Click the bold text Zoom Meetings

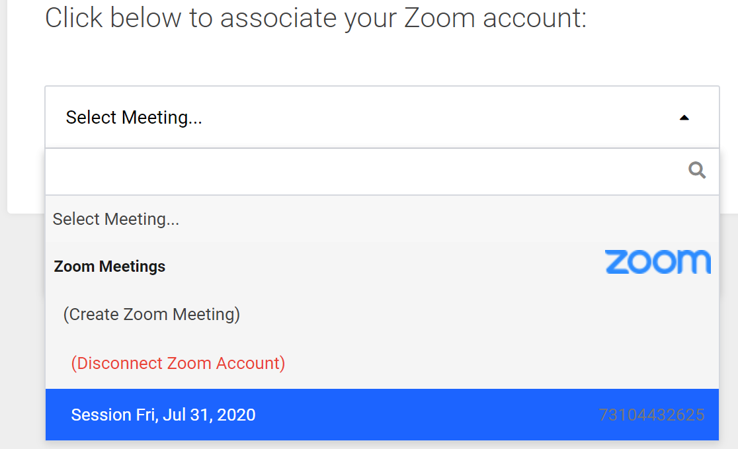click(x=110, y=266)
